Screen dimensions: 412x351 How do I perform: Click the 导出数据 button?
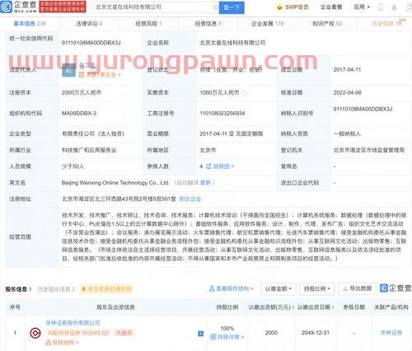358,288
